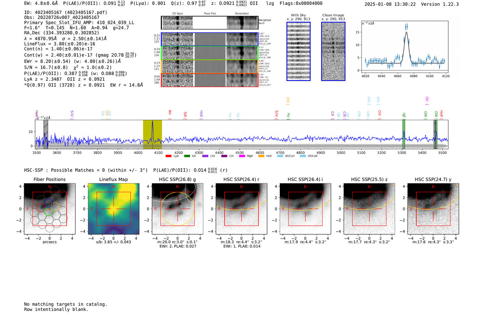Click the (H)CaII legend swatch
Viewport: 483px width, 328px height.
[x=303, y=156]
